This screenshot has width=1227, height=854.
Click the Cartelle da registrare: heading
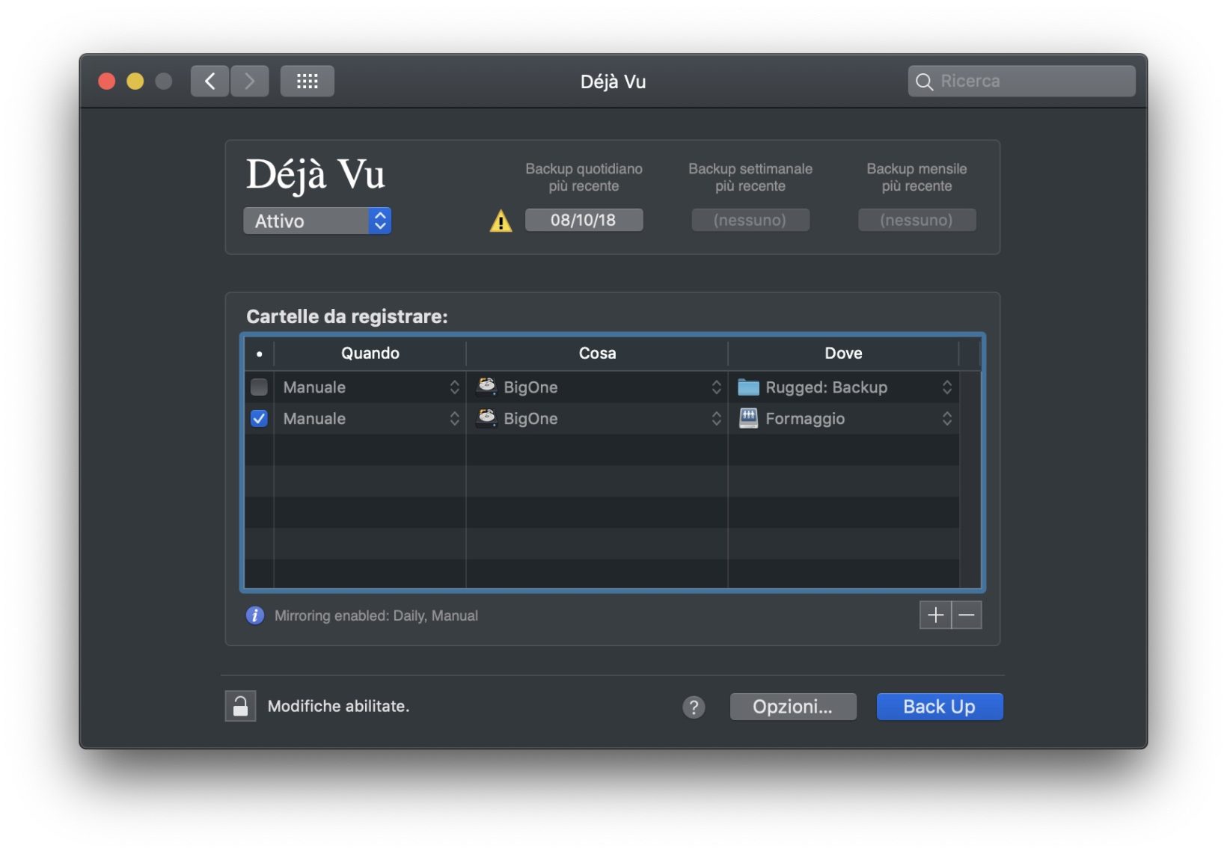[347, 316]
